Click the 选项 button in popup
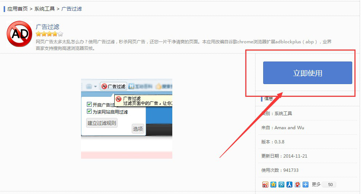Screen dimensions: 361x194 (138, 129)
